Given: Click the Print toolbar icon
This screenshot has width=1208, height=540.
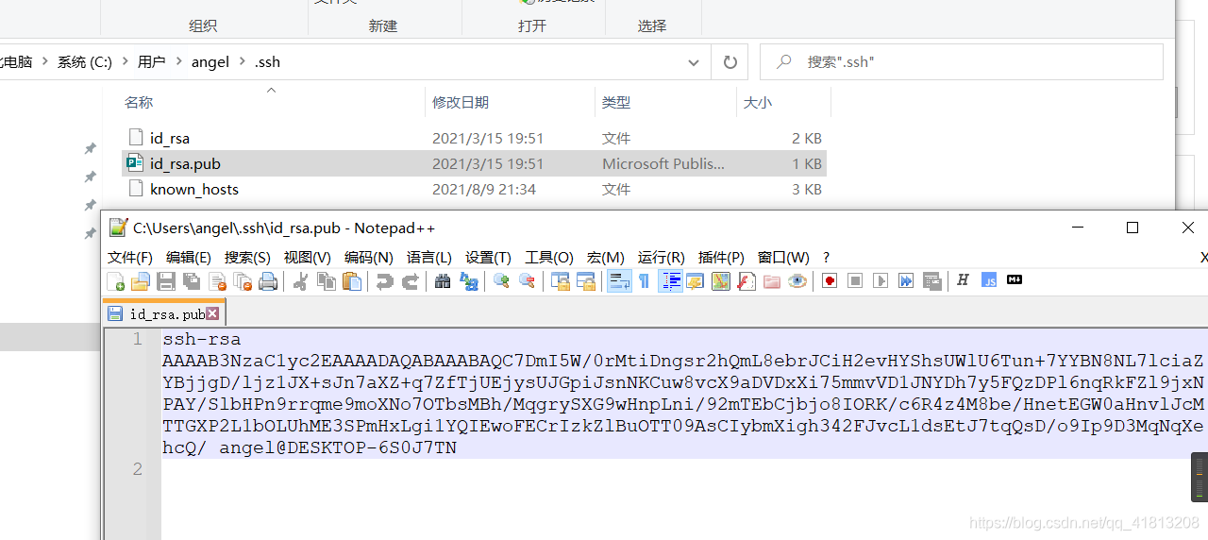Looking at the screenshot, I should pyautogui.click(x=268, y=281).
